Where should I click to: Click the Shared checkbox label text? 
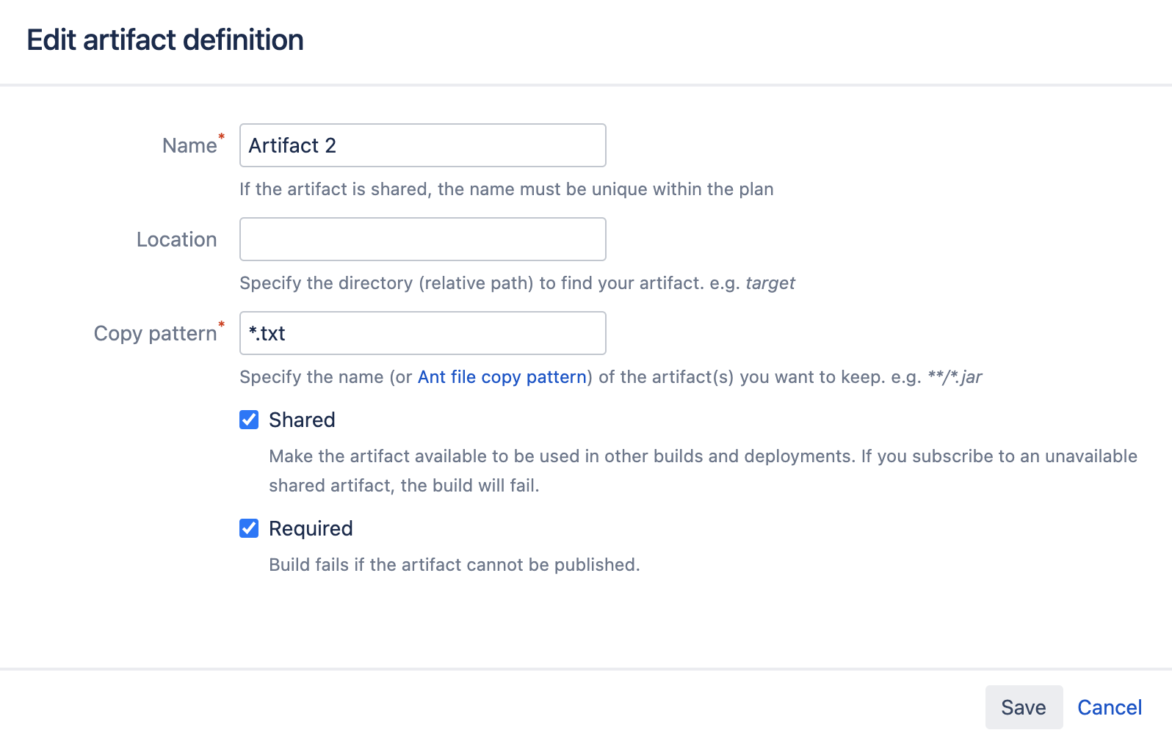pos(302,420)
